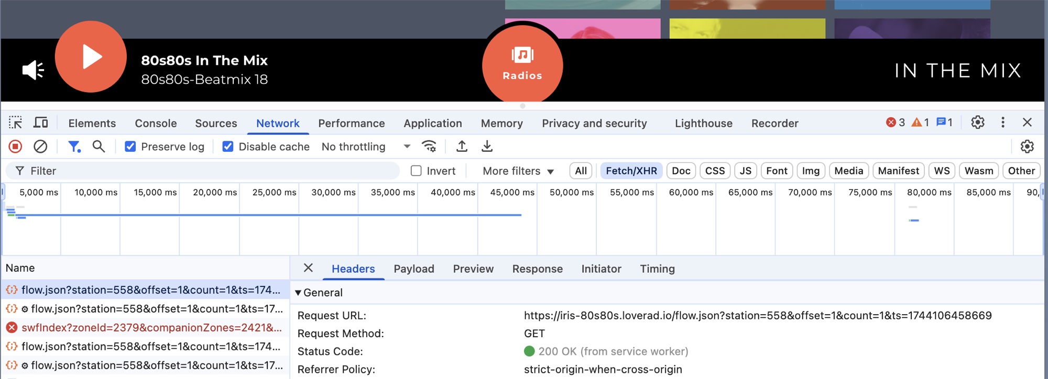Toggle the Disable cache checkbox
Image resolution: width=1048 pixels, height=379 pixels.
(228, 147)
